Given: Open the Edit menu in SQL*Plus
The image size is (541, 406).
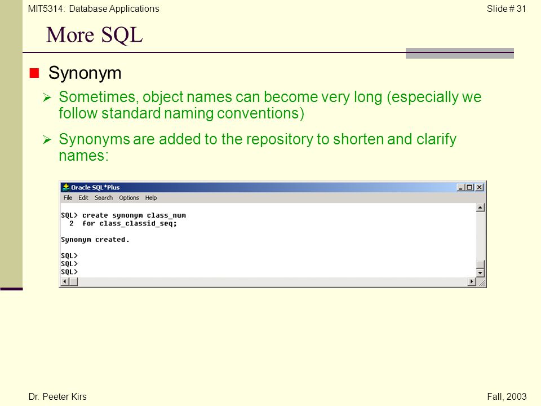Looking at the screenshot, I should [83, 198].
